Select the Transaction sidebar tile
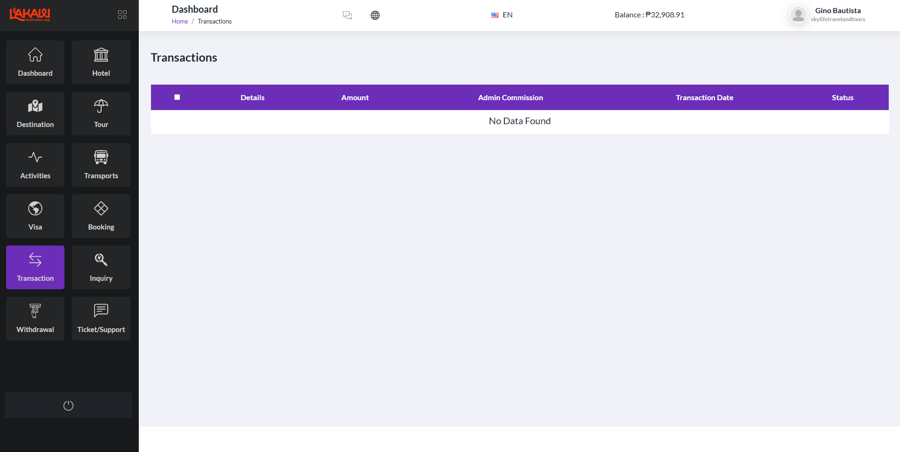The width and height of the screenshot is (900, 452). pyautogui.click(x=35, y=267)
